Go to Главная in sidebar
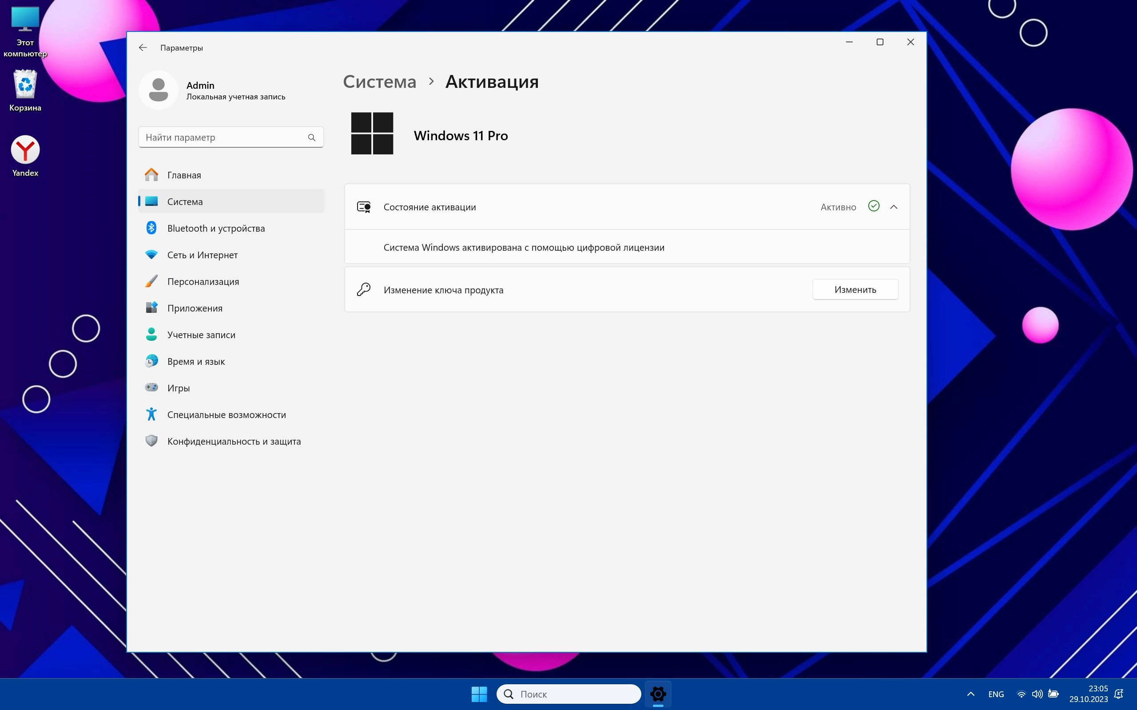 click(x=184, y=175)
